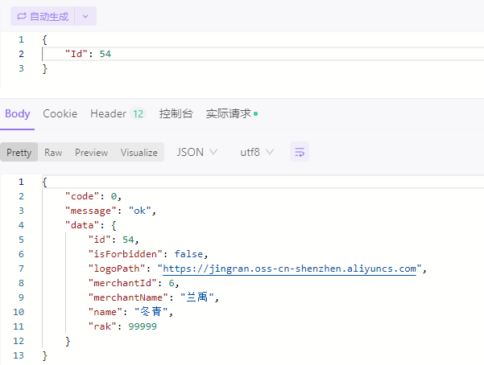
Task: Switch to the 控制台 tab
Action: 176,113
